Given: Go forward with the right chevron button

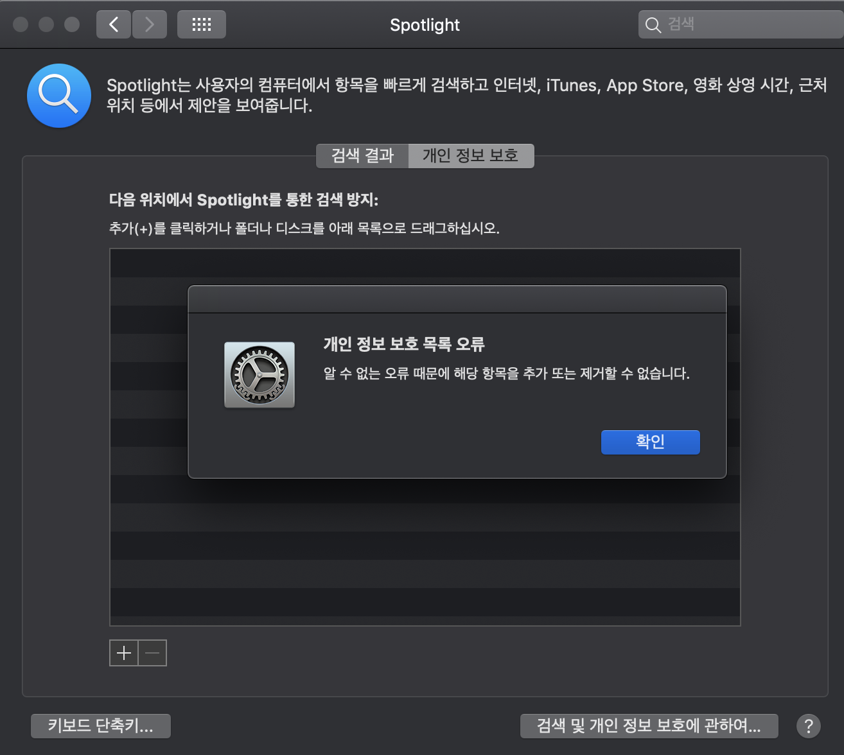Looking at the screenshot, I should (x=150, y=25).
